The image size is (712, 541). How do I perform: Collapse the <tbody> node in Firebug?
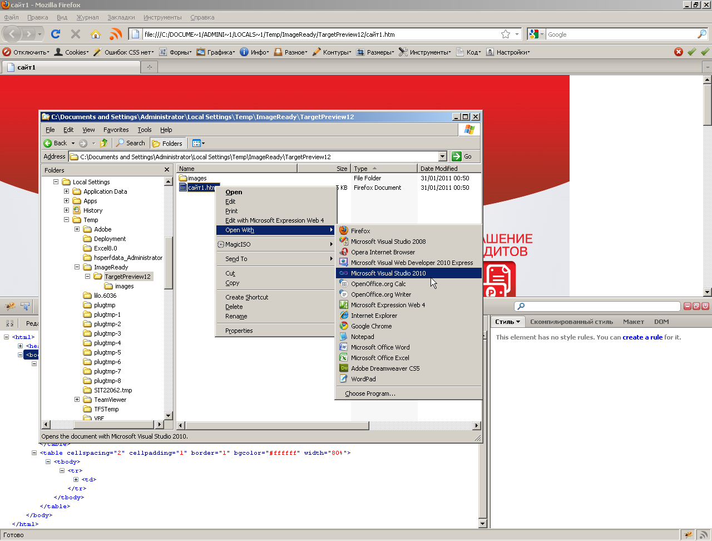48,461
